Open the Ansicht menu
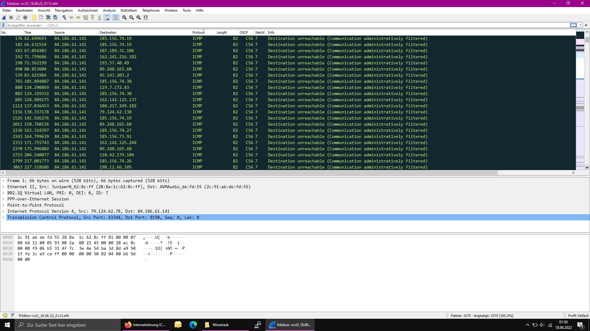Screen dimensions: 590x331 44,10
